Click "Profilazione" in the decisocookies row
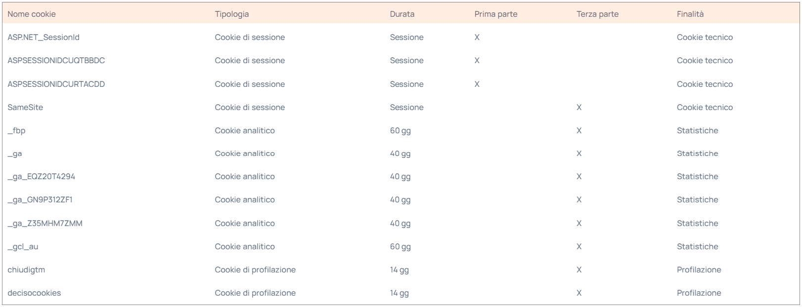Screen dimensions: 802x307 click(x=699, y=293)
